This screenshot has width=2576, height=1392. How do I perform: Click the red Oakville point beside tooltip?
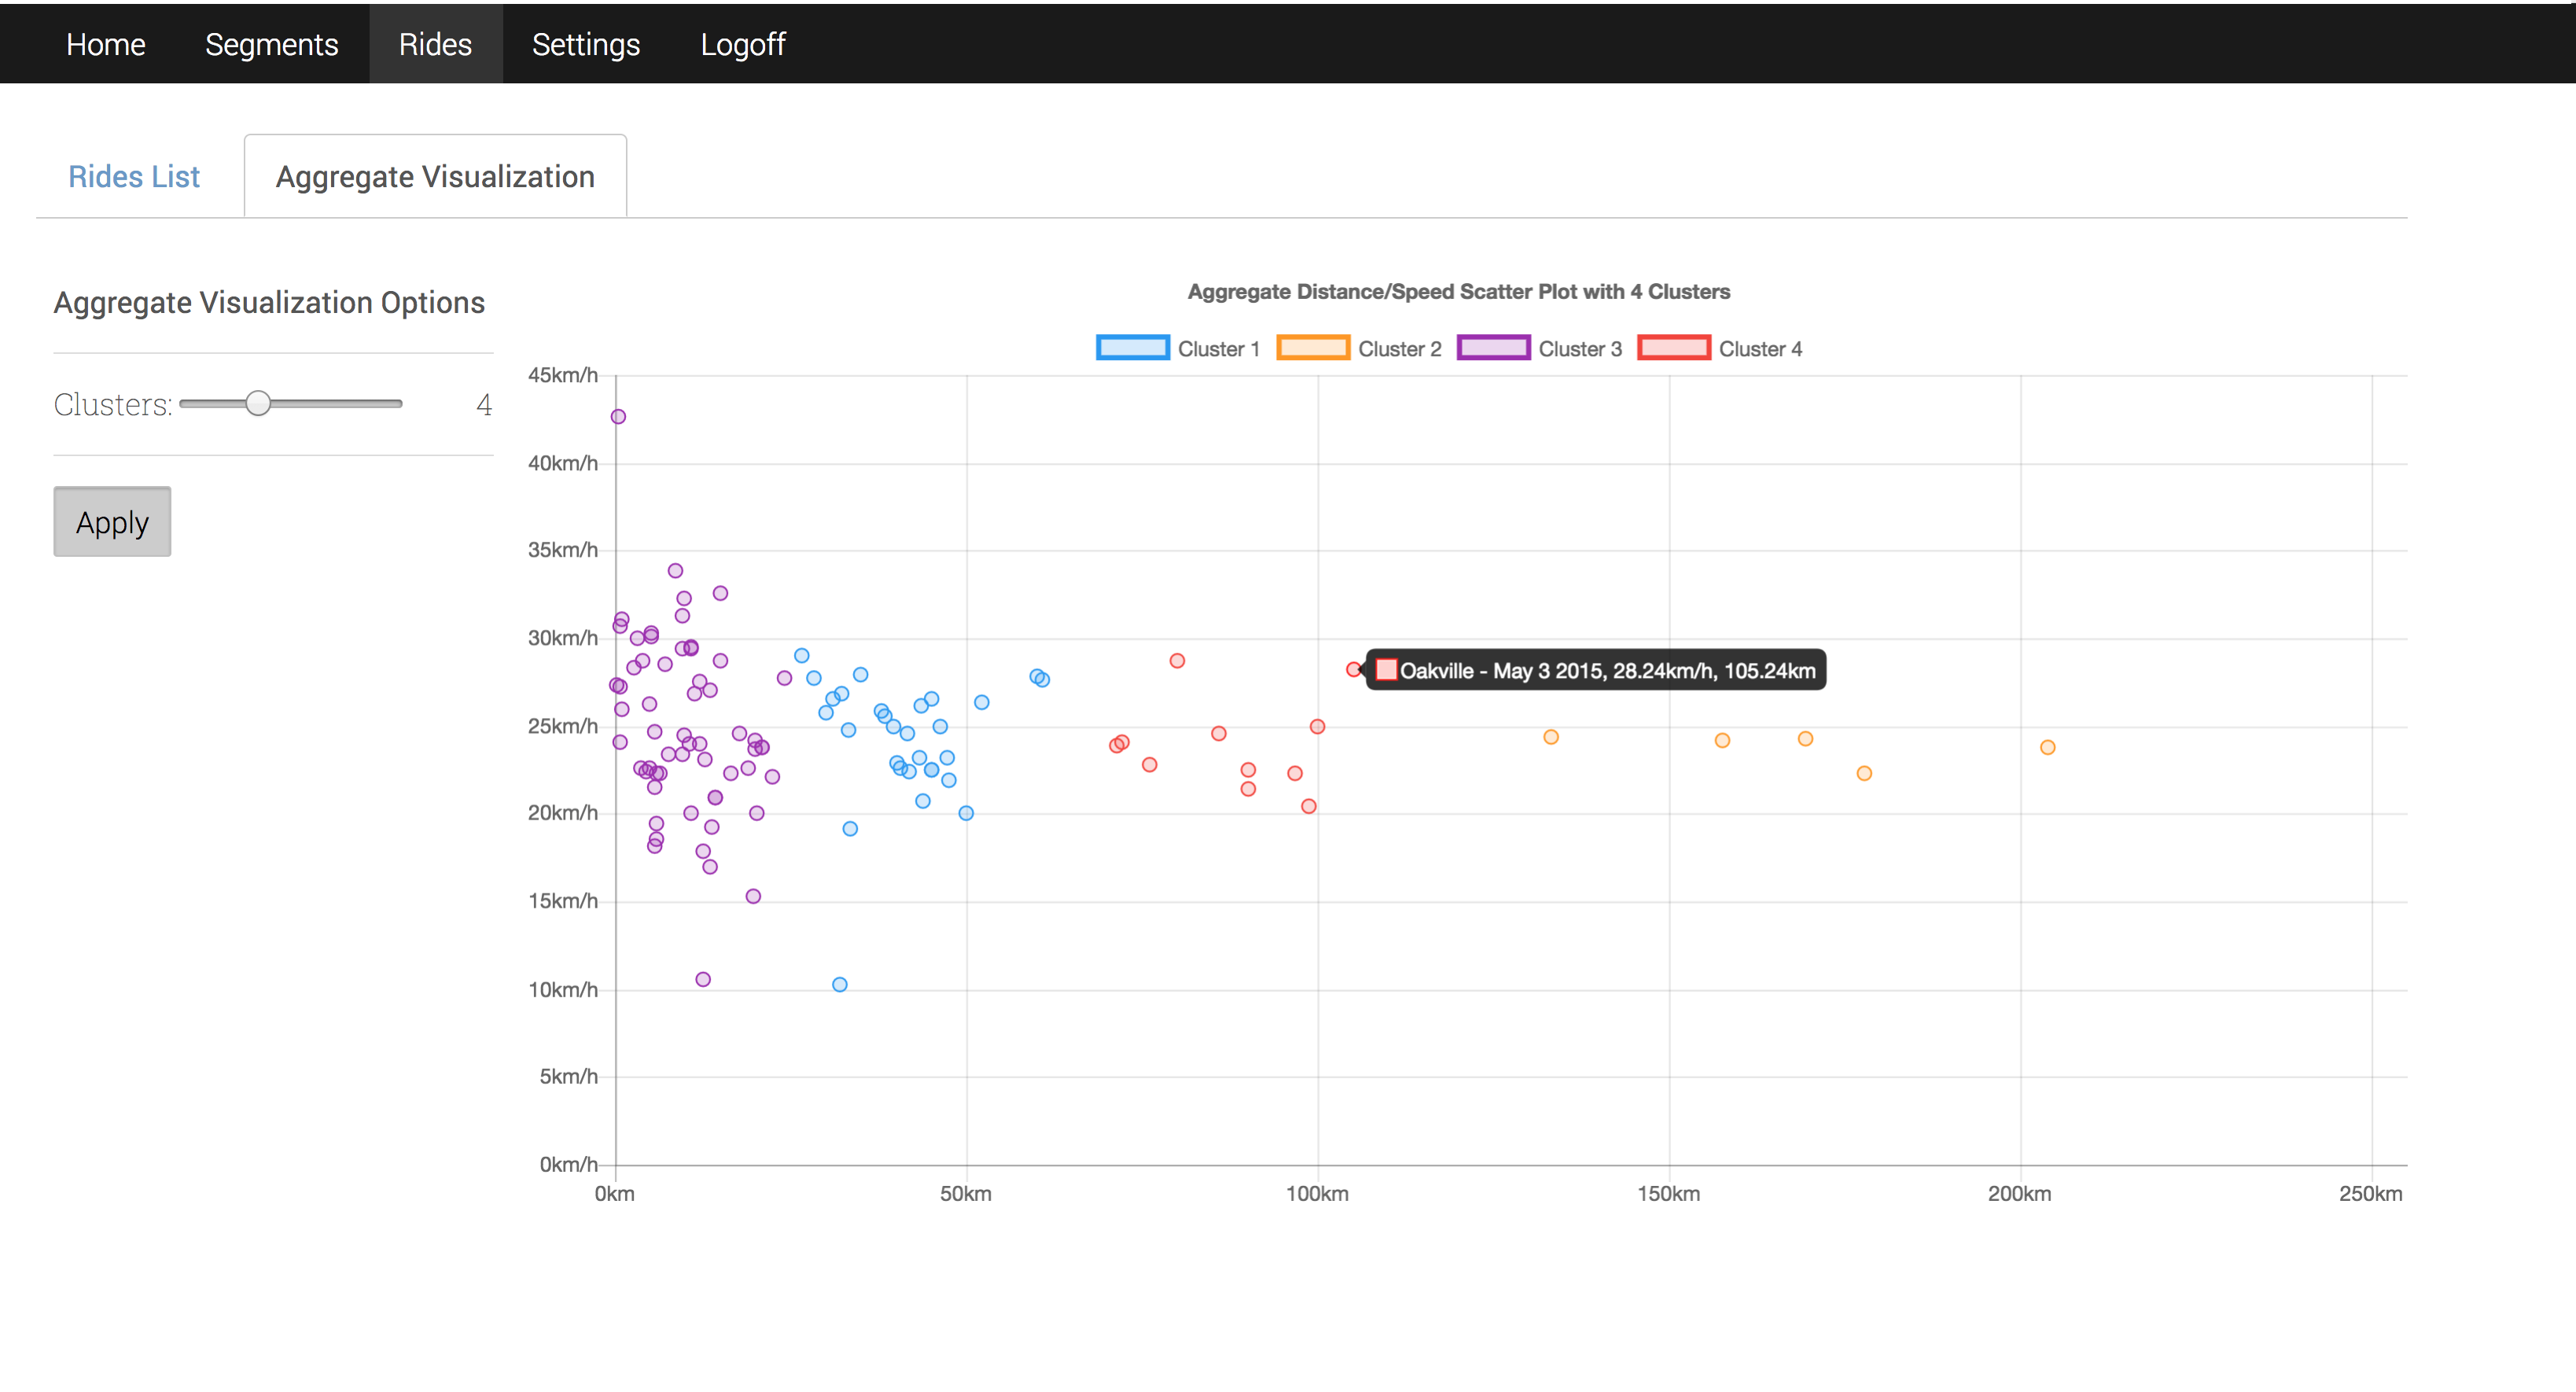click(x=1353, y=670)
